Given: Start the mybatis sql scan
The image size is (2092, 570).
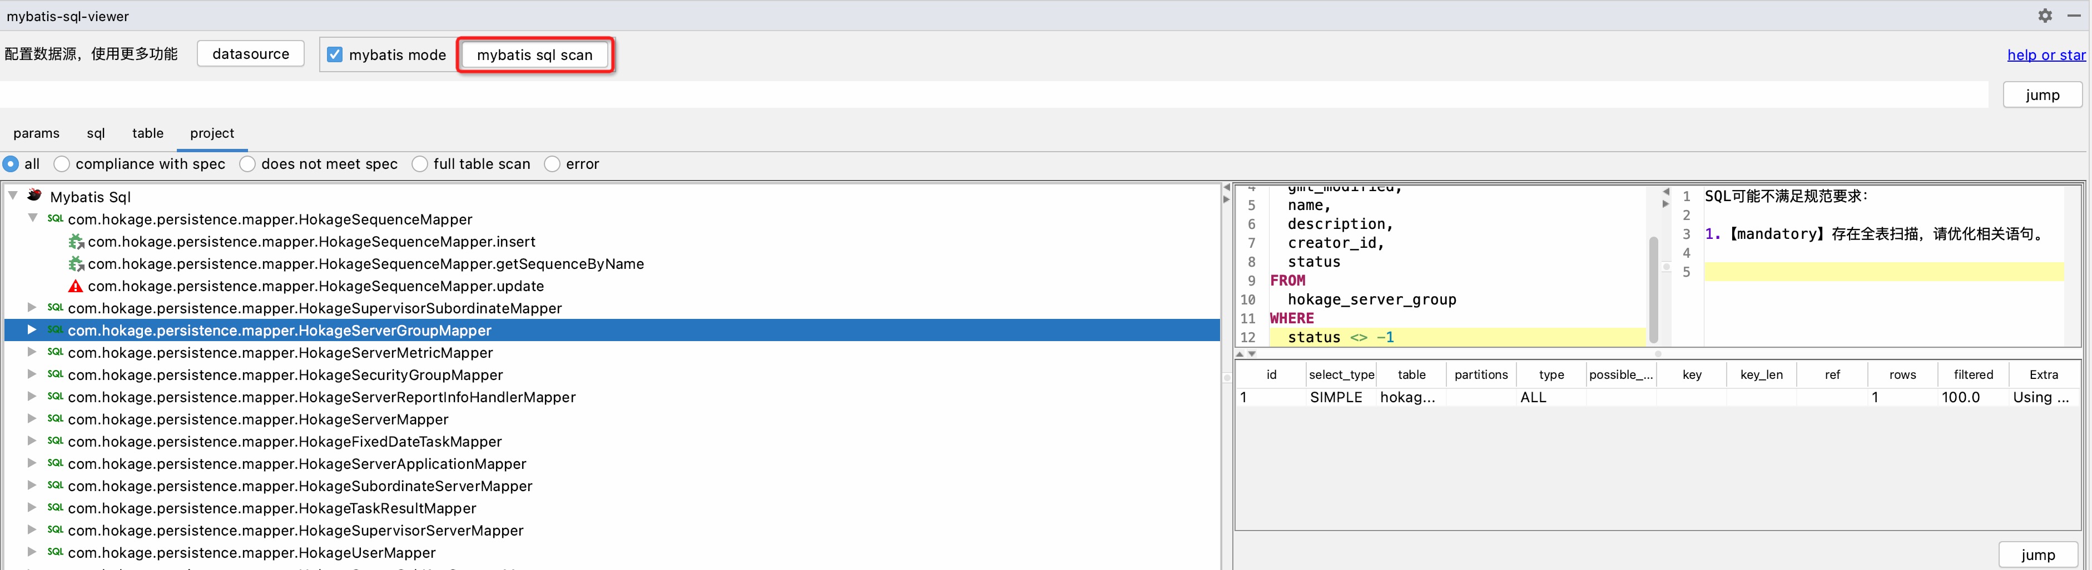Looking at the screenshot, I should [x=534, y=54].
